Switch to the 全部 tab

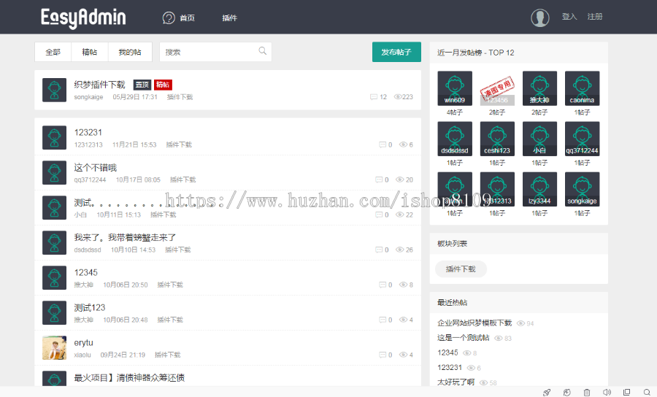(x=53, y=52)
